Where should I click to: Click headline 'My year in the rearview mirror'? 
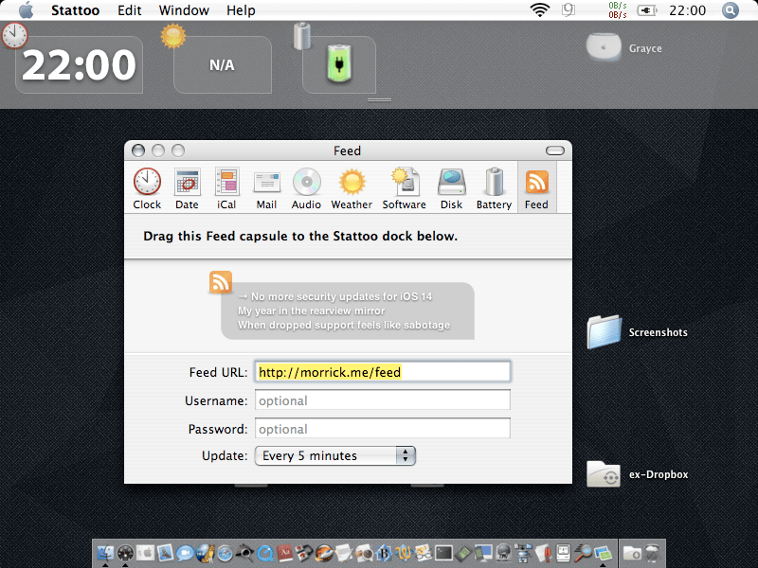click(312, 311)
